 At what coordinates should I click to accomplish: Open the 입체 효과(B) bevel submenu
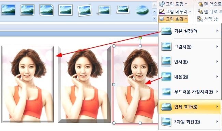pyautogui.click(x=190, y=107)
